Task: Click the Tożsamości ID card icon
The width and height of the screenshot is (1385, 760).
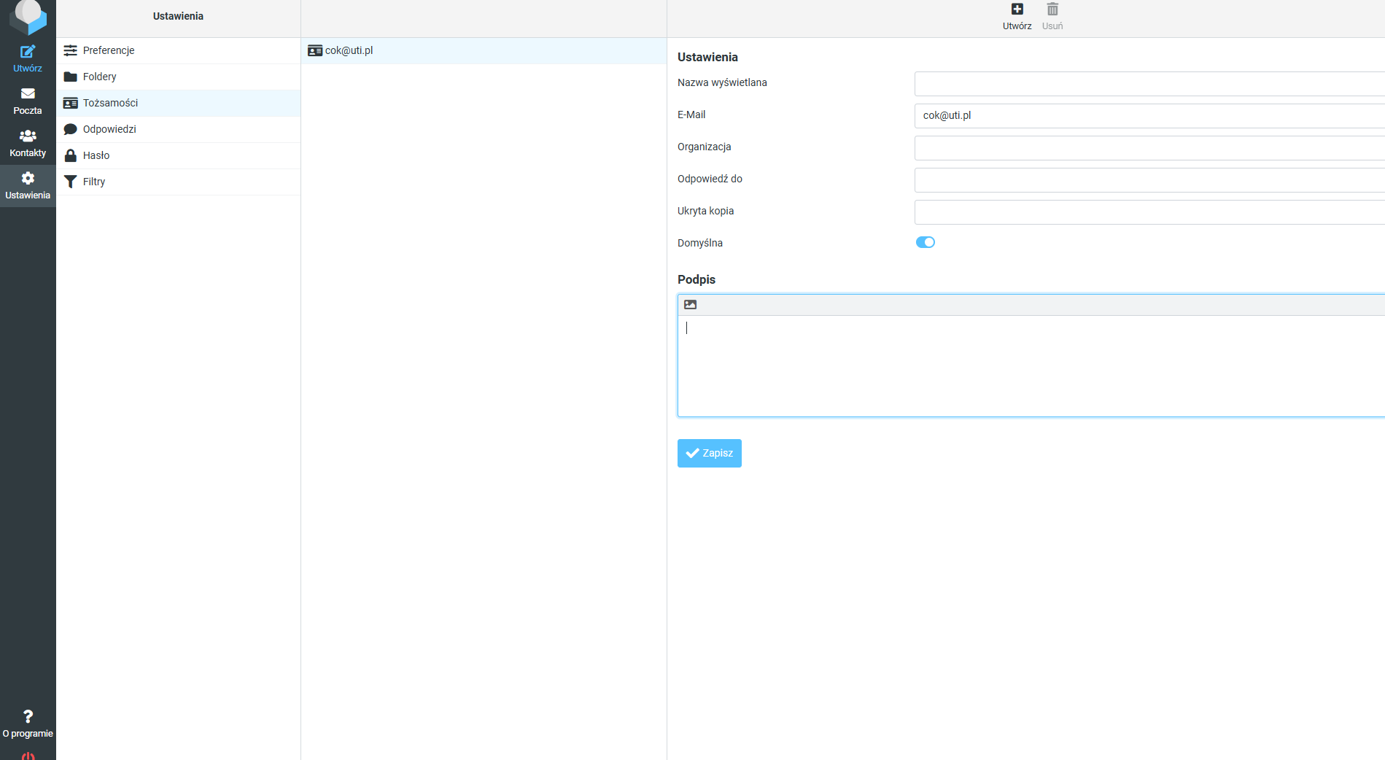Action: coord(70,103)
